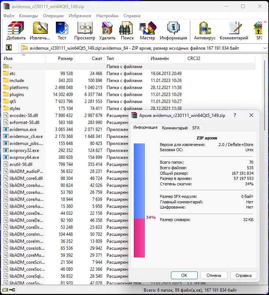Screen dimensions: 269x295
Task: Click size value 14 302 409 of plugins
Action: [63, 94]
